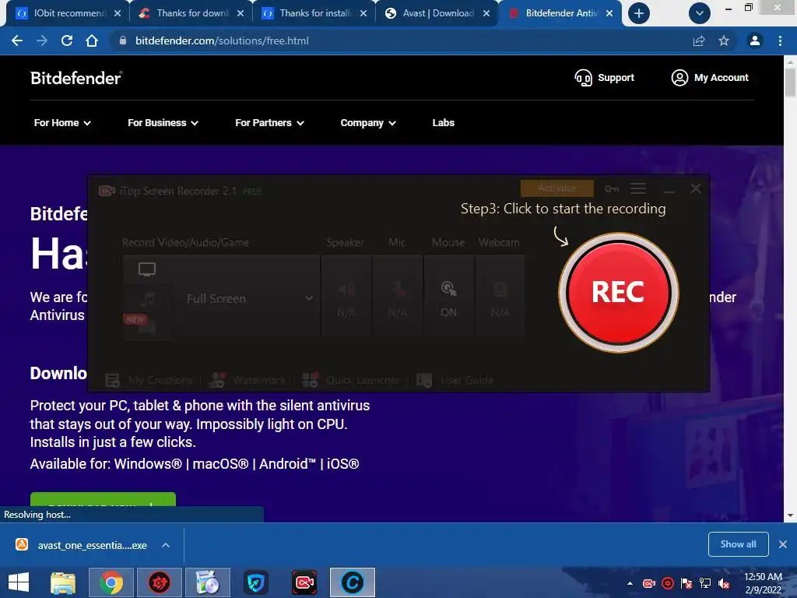Switch to the IObit recommend tab
The image size is (797, 598).
(x=68, y=13)
